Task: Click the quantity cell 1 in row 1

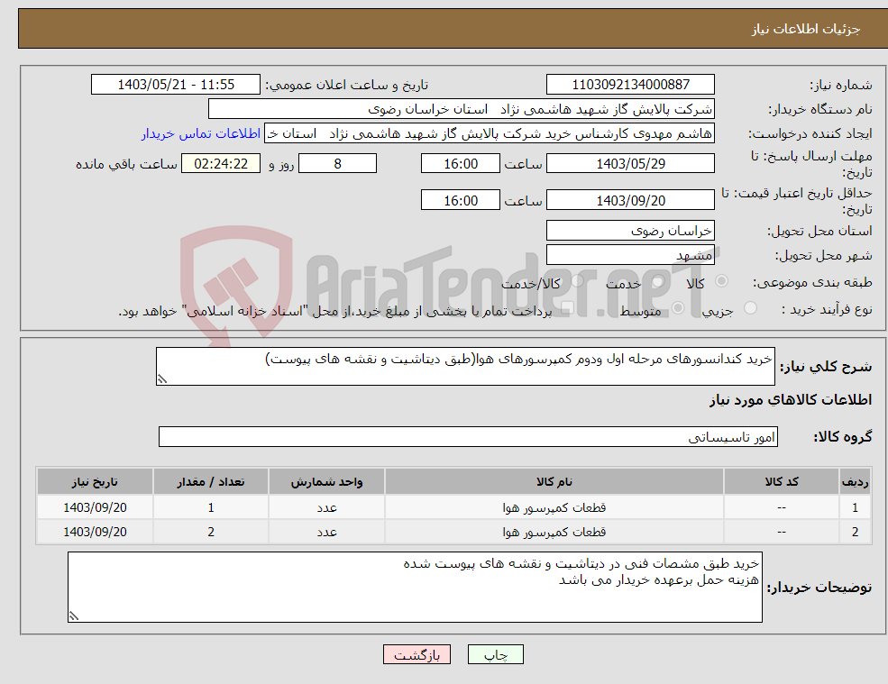Action: point(211,508)
